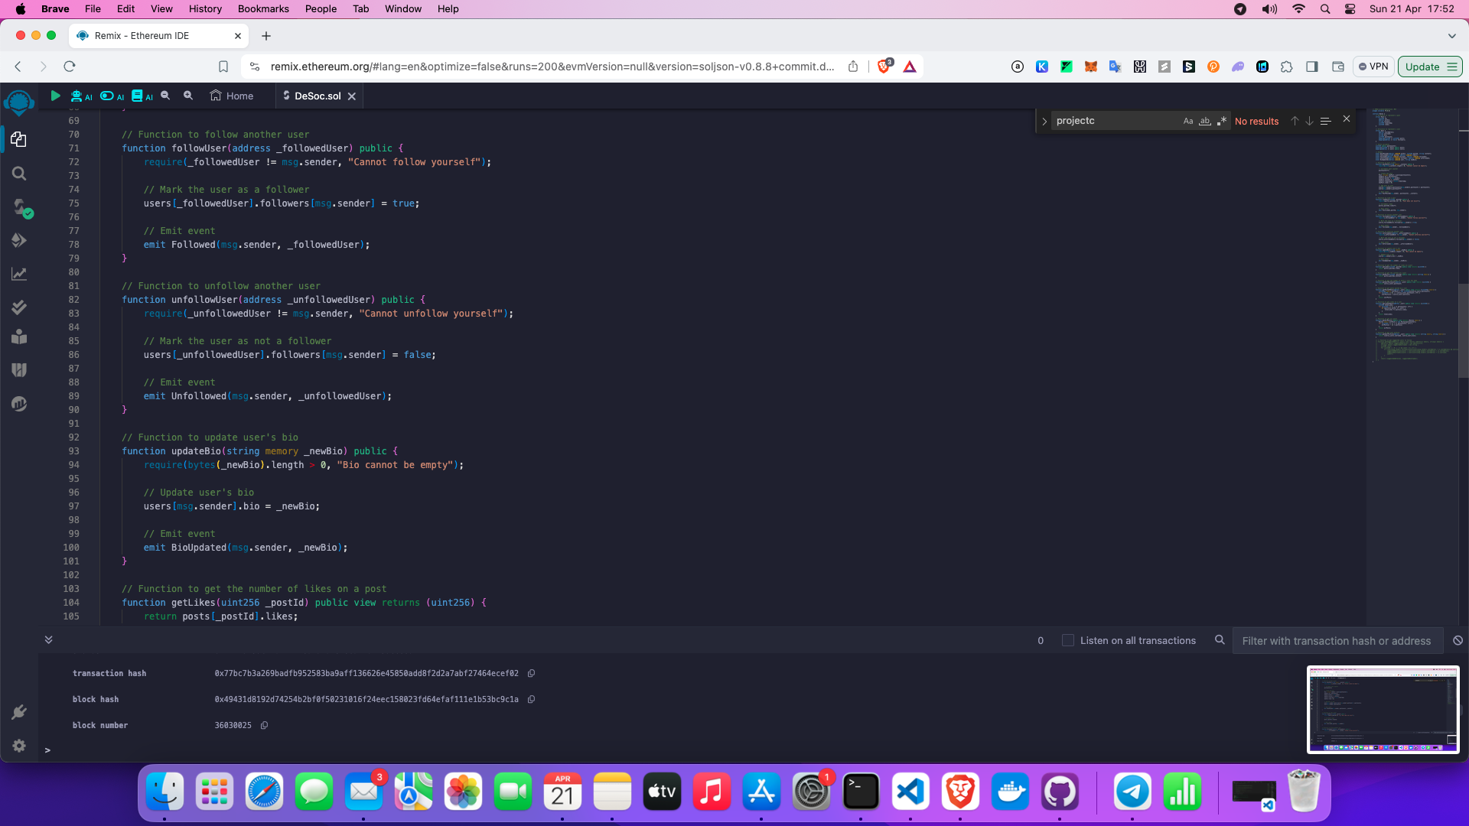Screen dimensions: 1469x826
Task: Toggle Listen on all transactions checkbox
Action: (x=1067, y=639)
